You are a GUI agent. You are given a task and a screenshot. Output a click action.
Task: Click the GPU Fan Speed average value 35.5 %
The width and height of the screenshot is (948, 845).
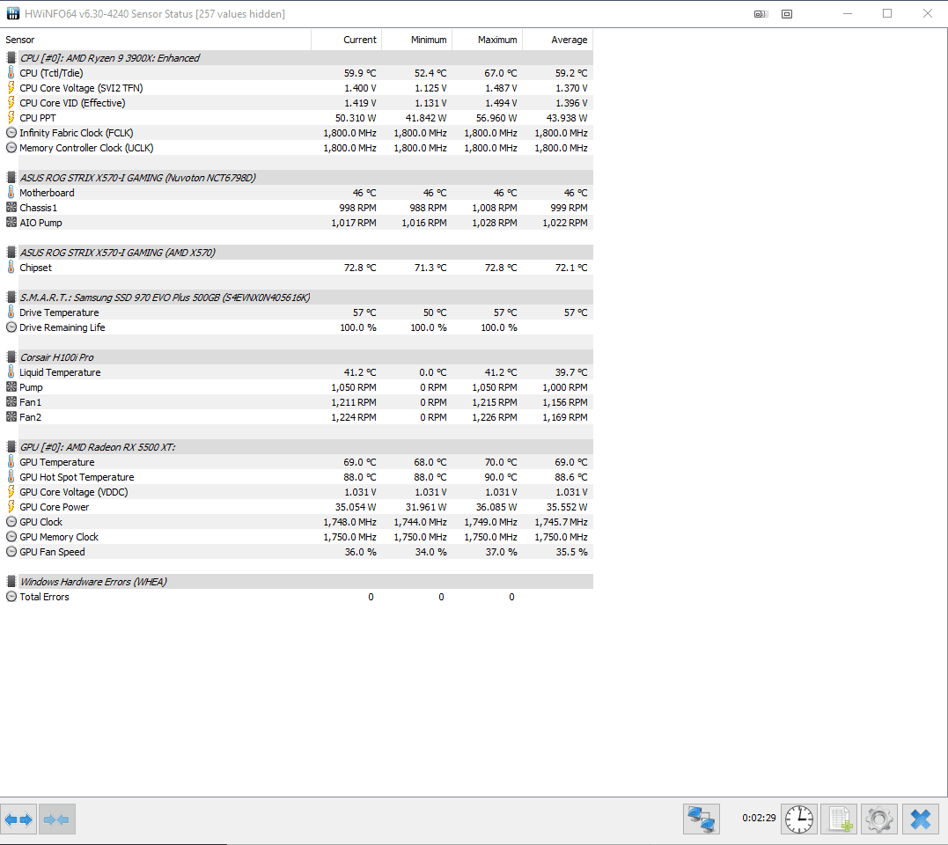572,552
